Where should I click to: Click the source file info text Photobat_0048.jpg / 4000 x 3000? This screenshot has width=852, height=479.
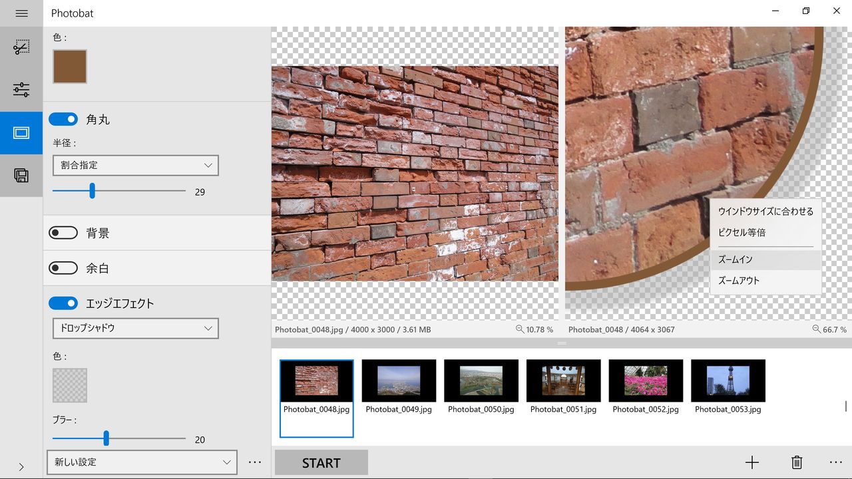(x=353, y=329)
